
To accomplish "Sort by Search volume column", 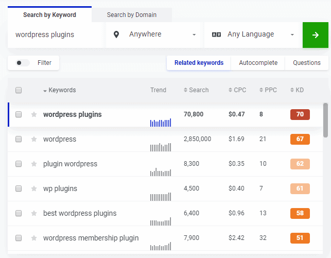I will click(x=196, y=90).
